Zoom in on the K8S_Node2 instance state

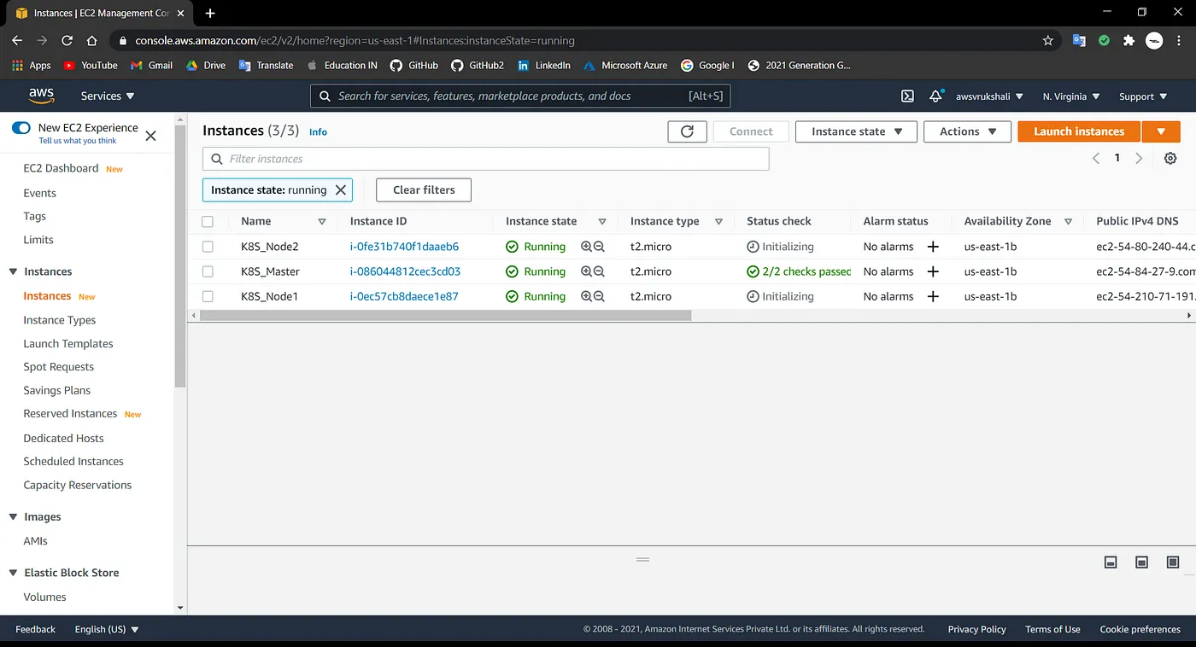pyautogui.click(x=586, y=247)
